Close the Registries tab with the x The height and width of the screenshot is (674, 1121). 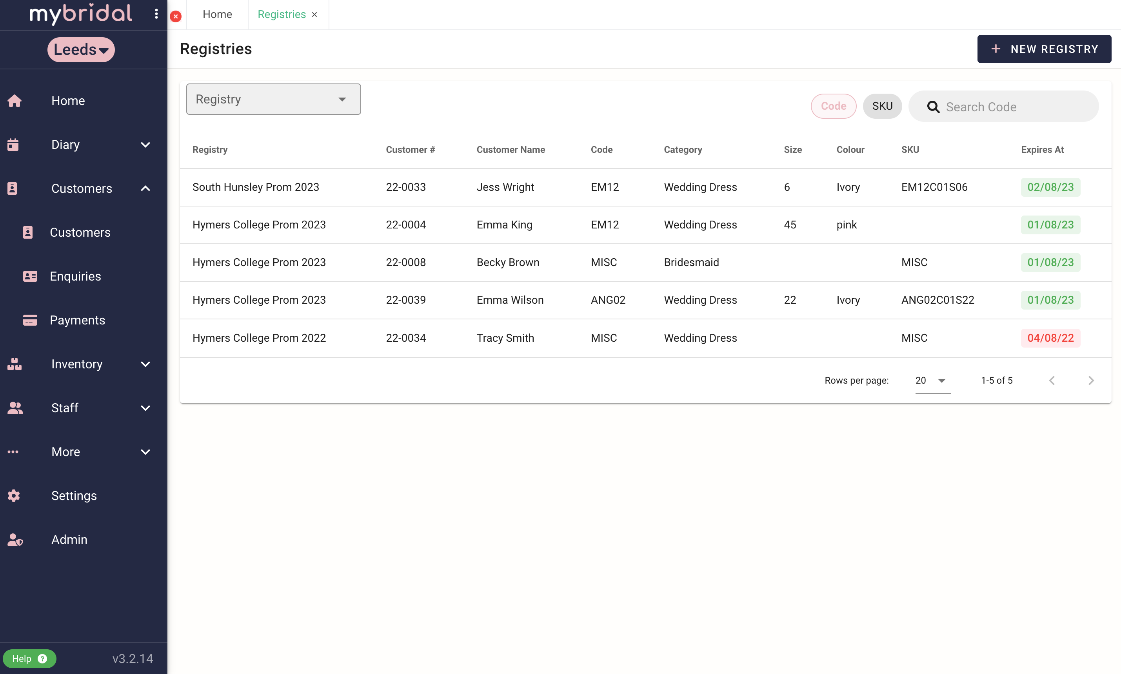pos(314,14)
